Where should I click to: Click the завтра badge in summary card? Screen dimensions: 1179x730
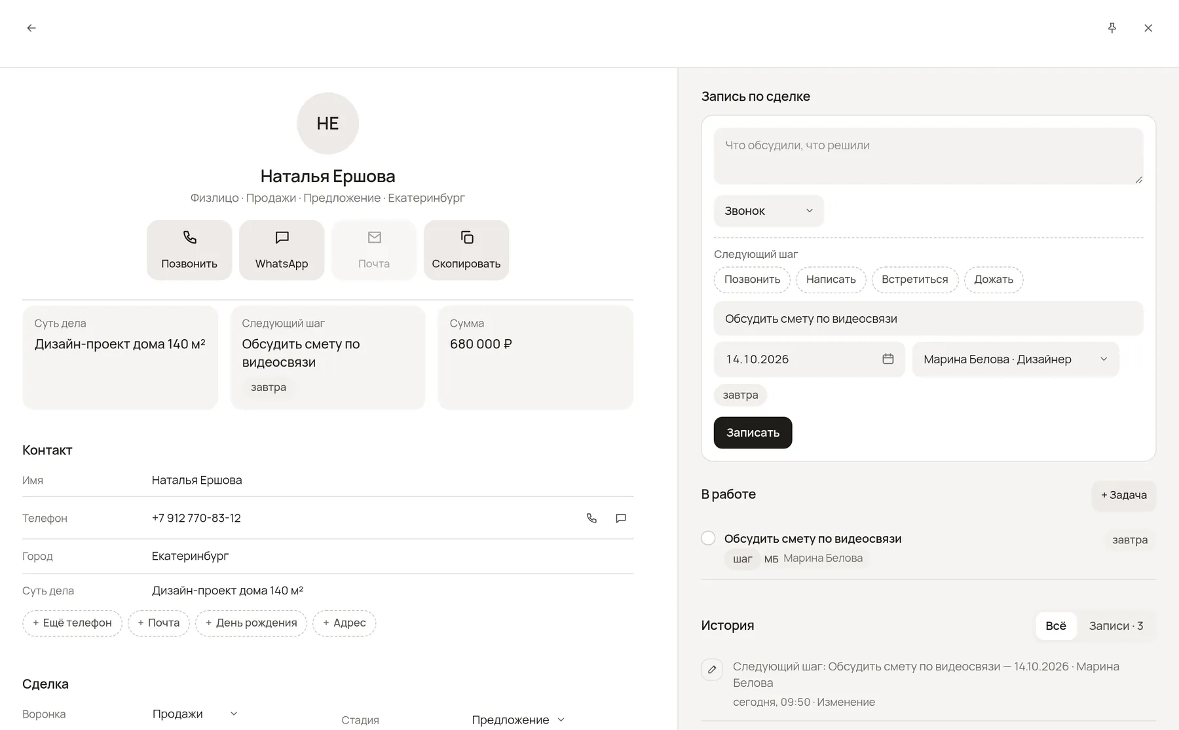coord(269,387)
